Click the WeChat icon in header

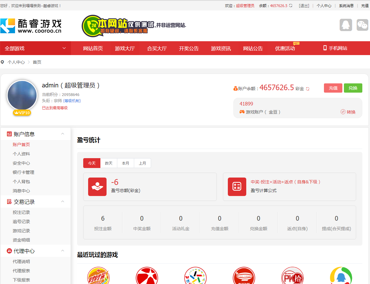point(362,25)
